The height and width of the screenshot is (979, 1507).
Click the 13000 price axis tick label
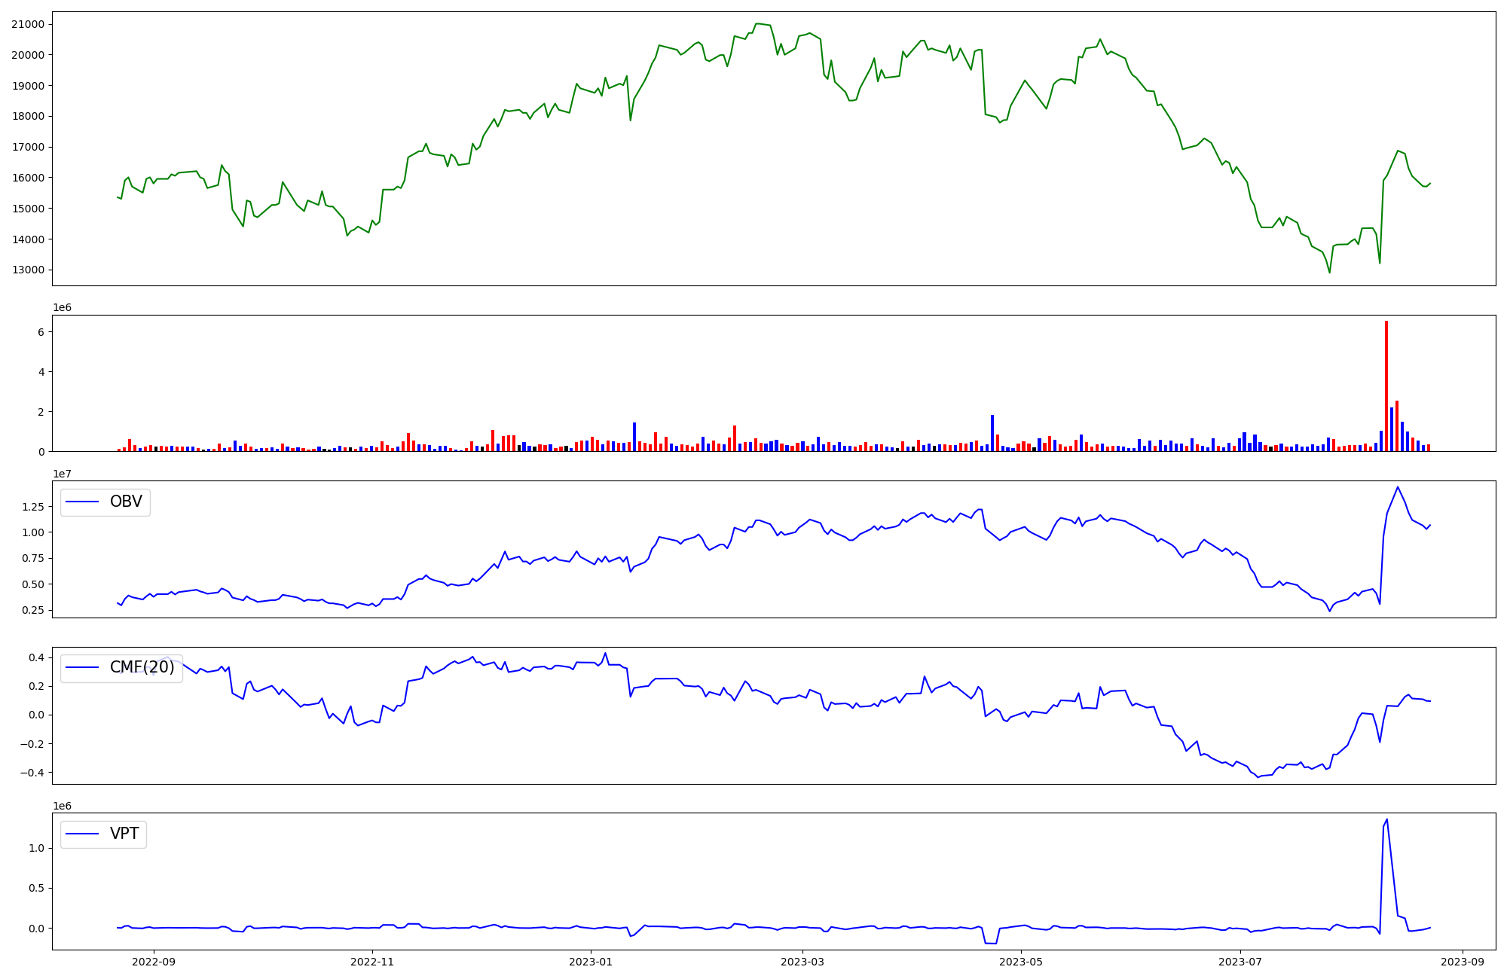tap(27, 270)
